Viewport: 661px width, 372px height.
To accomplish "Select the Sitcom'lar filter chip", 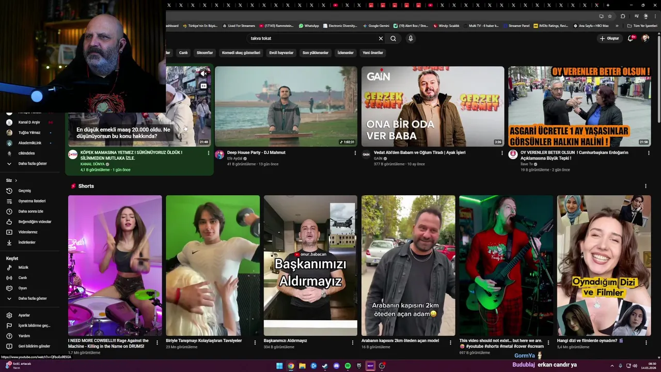I will pyautogui.click(x=204, y=53).
